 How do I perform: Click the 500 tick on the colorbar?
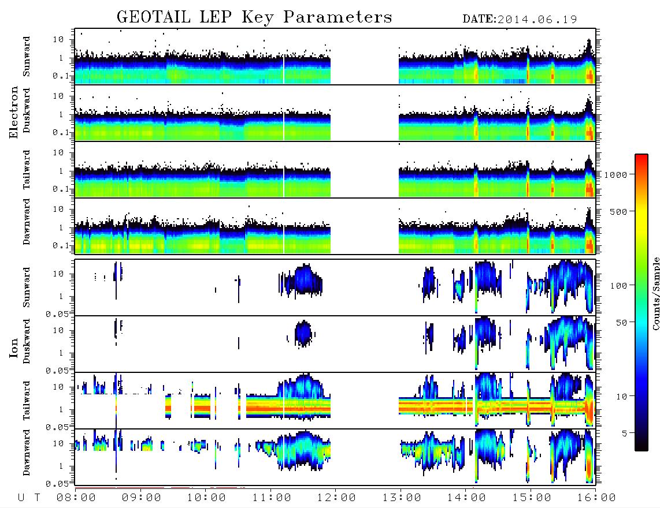point(618,211)
